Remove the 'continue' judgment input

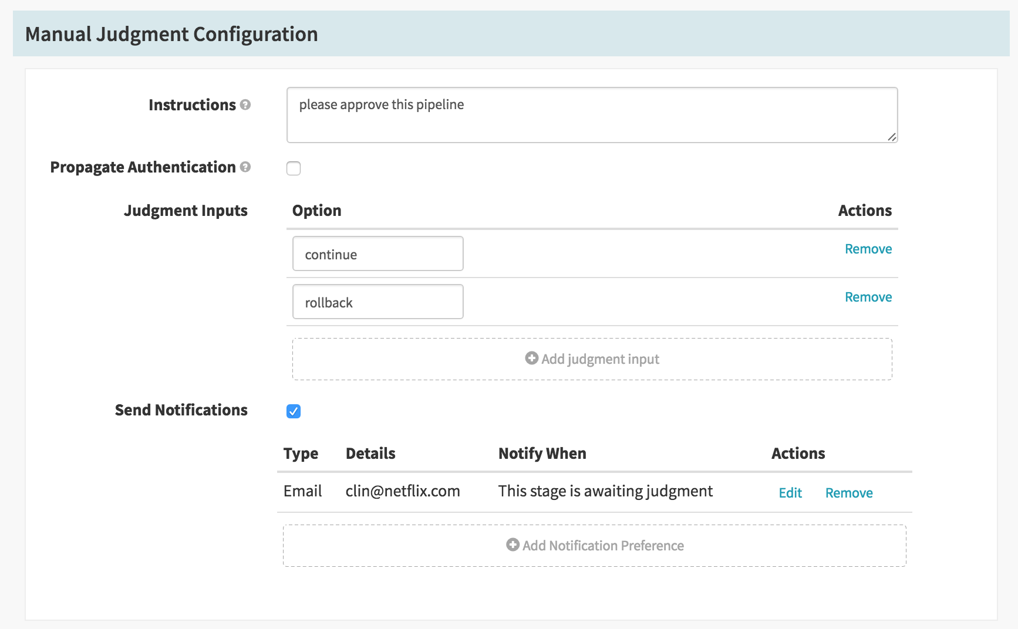868,249
